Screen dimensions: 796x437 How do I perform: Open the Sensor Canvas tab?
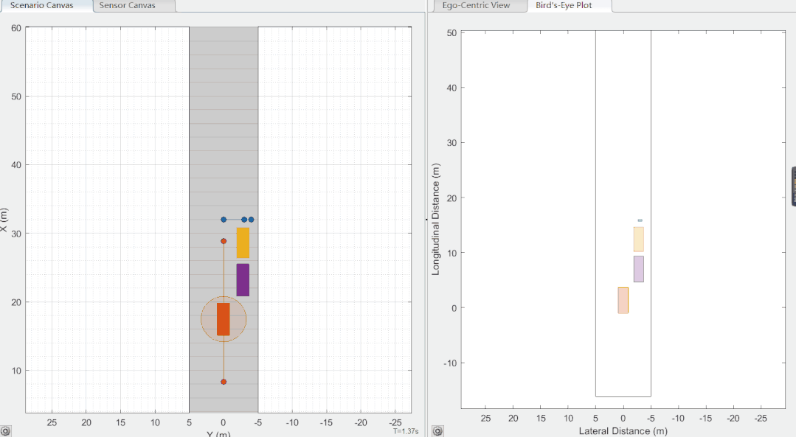[134, 6]
